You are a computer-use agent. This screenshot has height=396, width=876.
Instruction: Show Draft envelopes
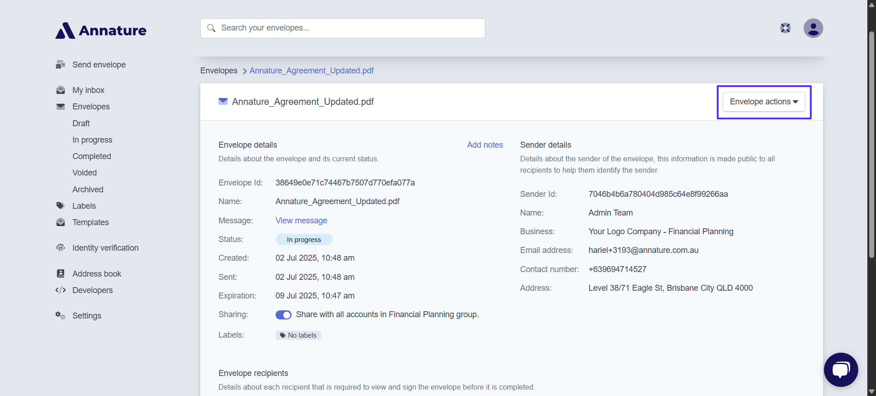pos(81,123)
